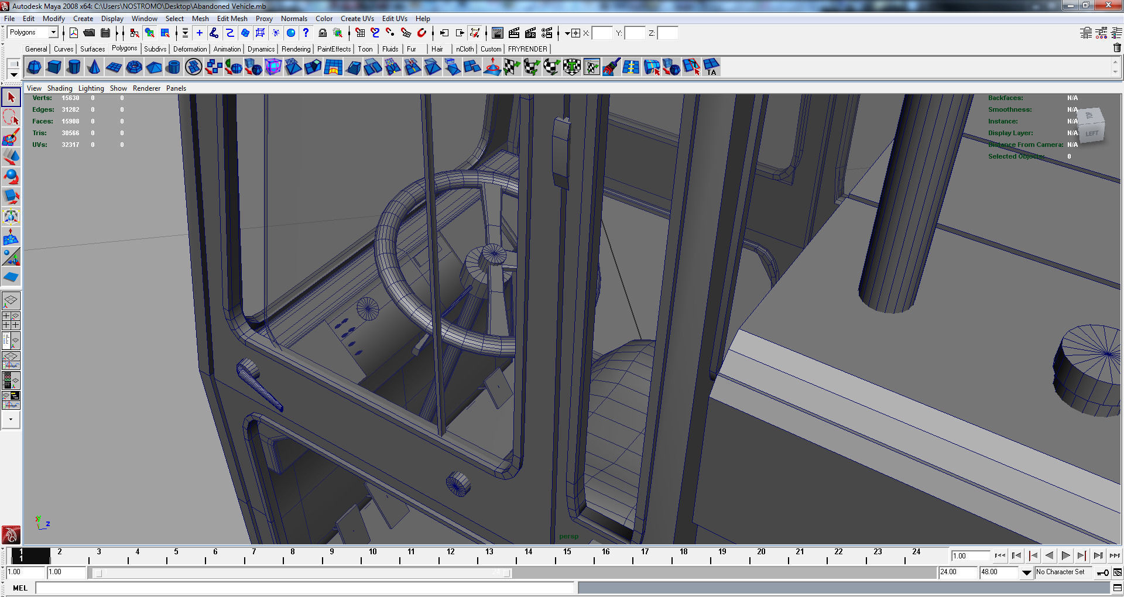Click the TA shelf icon

coord(711,67)
